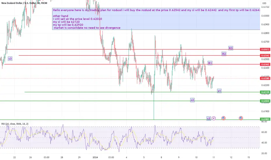Click the 0.62900 price axis value
The image size is (271, 160).
pyautogui.click(x=265, y=24)
